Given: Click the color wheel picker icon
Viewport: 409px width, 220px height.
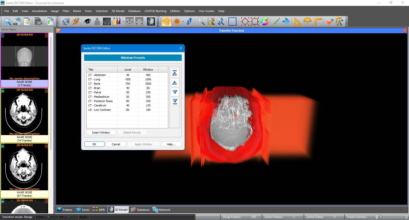Looking at the screenshot, I should (x=265, y=21).
